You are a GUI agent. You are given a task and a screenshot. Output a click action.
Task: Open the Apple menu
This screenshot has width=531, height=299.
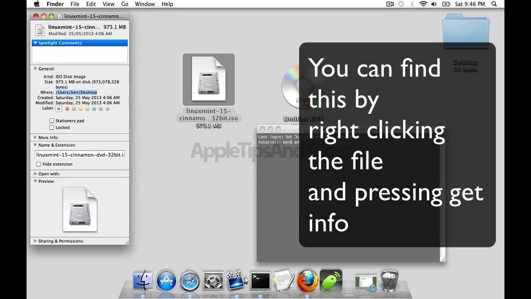tap(37, 4)
